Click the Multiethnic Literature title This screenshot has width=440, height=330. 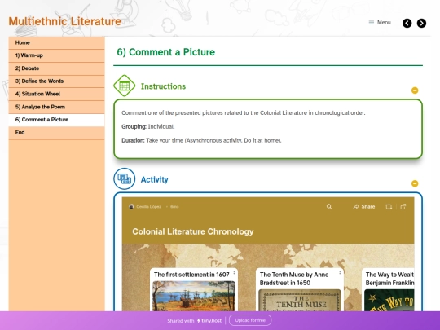[65, 21]
